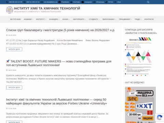Viewport: 164px width, 123px height.
Task: Click ЧИТАТИ ДАЛІ under TALENT BOOST post
Action: point(14,87)
